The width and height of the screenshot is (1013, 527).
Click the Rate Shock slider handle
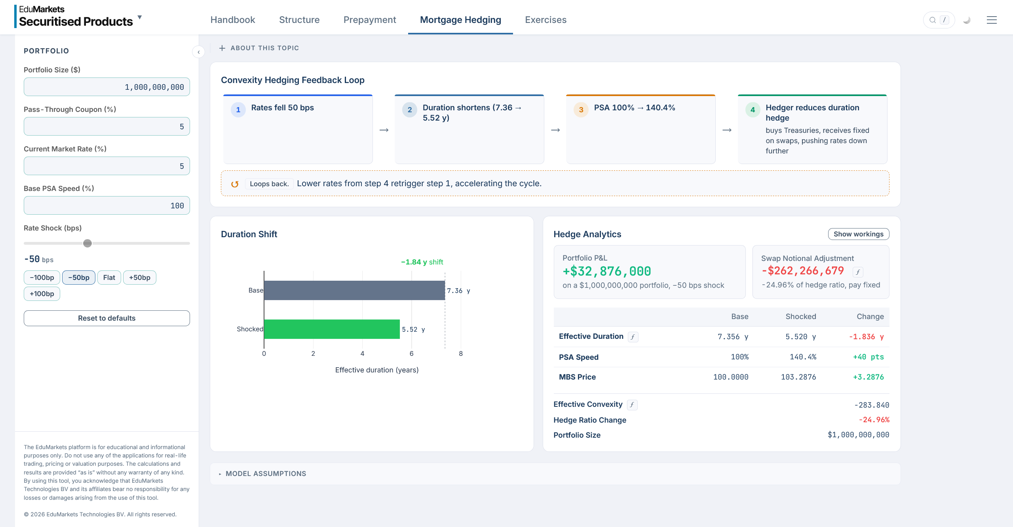(x=87, y=243)
